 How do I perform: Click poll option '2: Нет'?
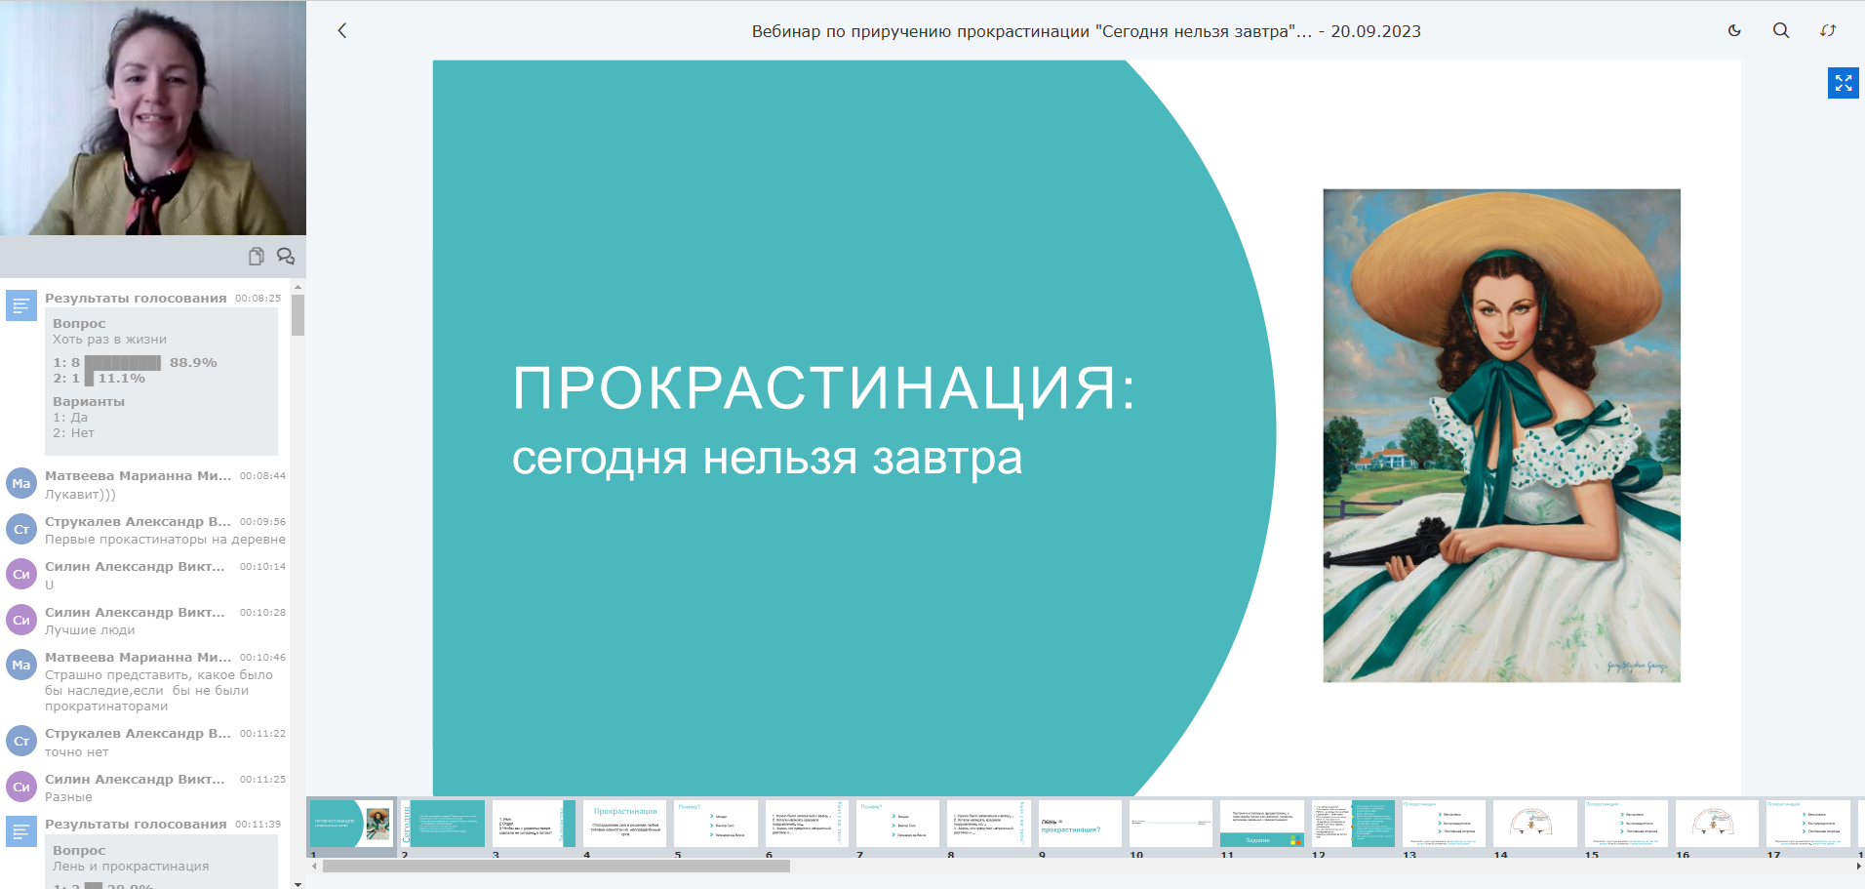tap(73, 433)
